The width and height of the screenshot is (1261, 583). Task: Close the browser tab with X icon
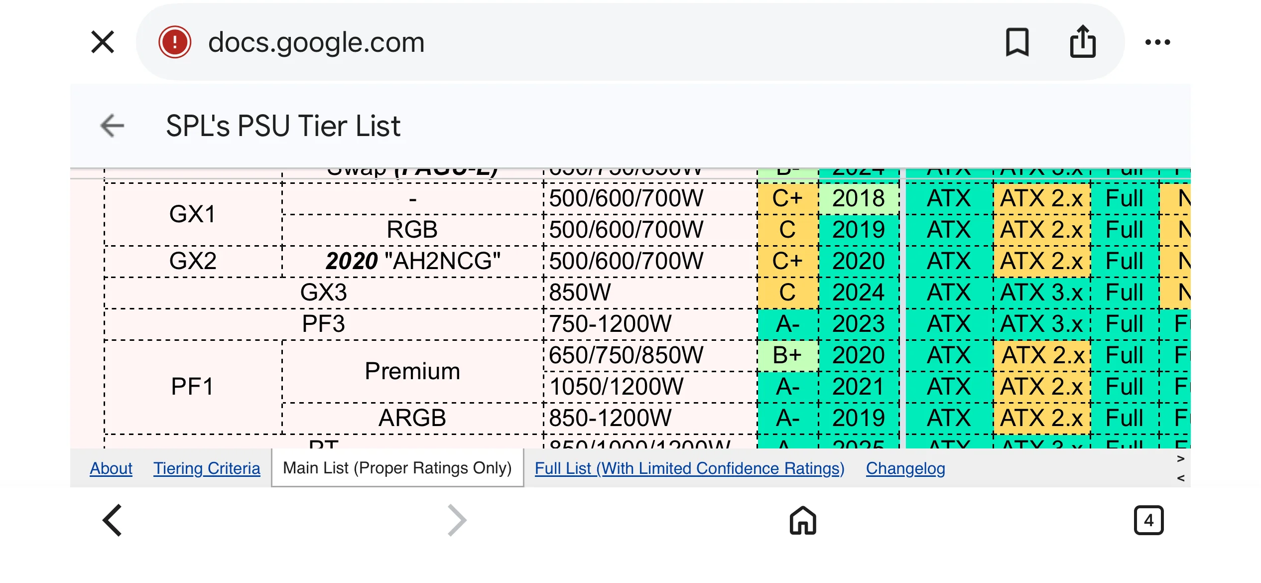(x=103, y=42)
